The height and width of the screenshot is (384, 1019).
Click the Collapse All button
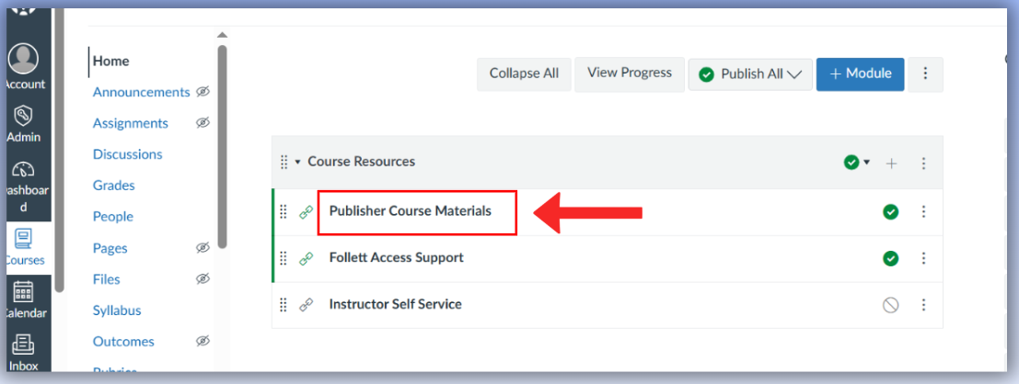(x=524, y=73)
